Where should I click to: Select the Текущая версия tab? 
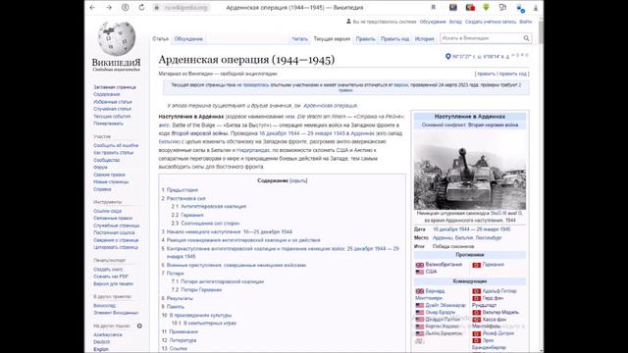332,39
